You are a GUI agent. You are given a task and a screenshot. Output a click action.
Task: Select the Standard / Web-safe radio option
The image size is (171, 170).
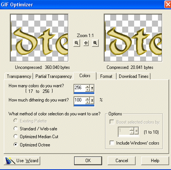[x=16, y=128]
